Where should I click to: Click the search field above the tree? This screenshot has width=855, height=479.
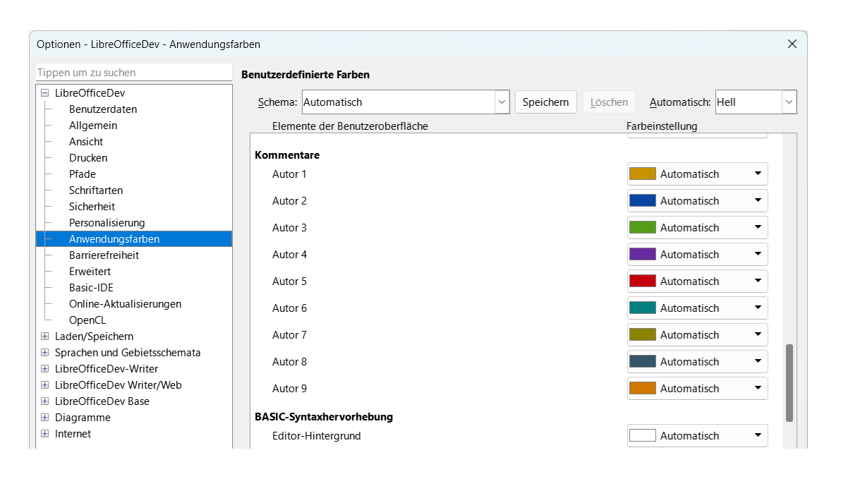click(x=133, y=73)
